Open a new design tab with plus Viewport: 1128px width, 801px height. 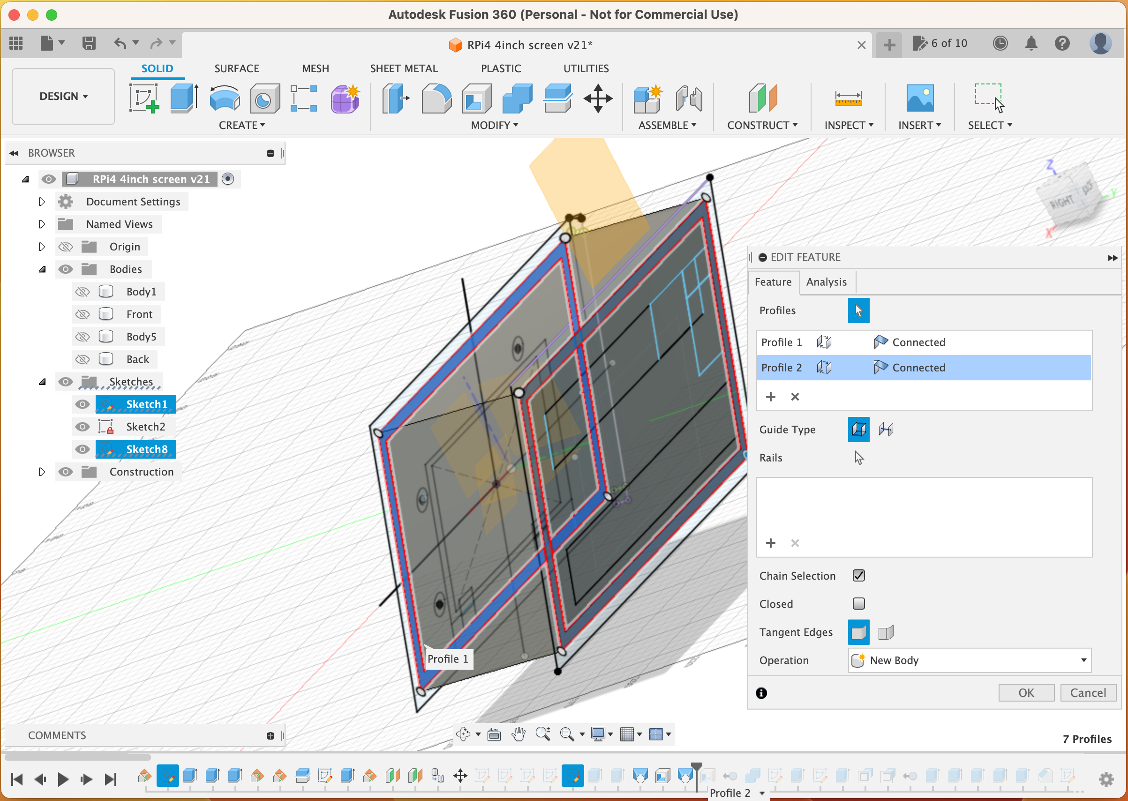coord(889,45)
